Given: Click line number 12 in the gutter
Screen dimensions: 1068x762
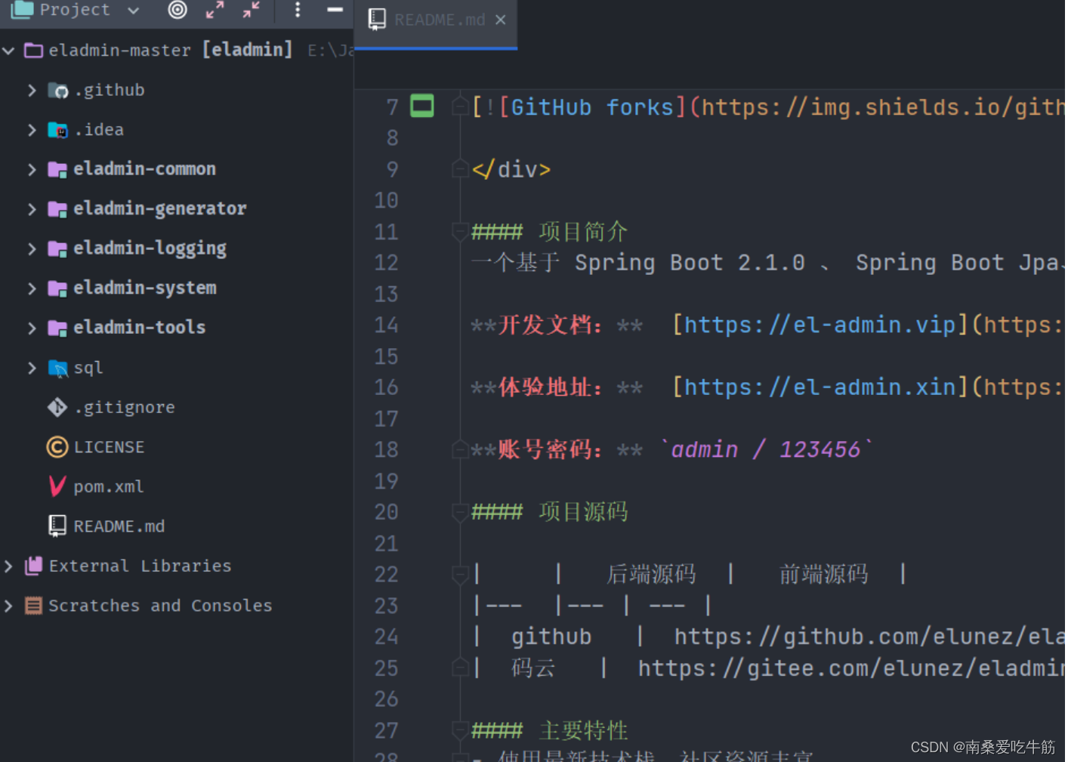Looking at the screenshot, I should click(386, 263).
